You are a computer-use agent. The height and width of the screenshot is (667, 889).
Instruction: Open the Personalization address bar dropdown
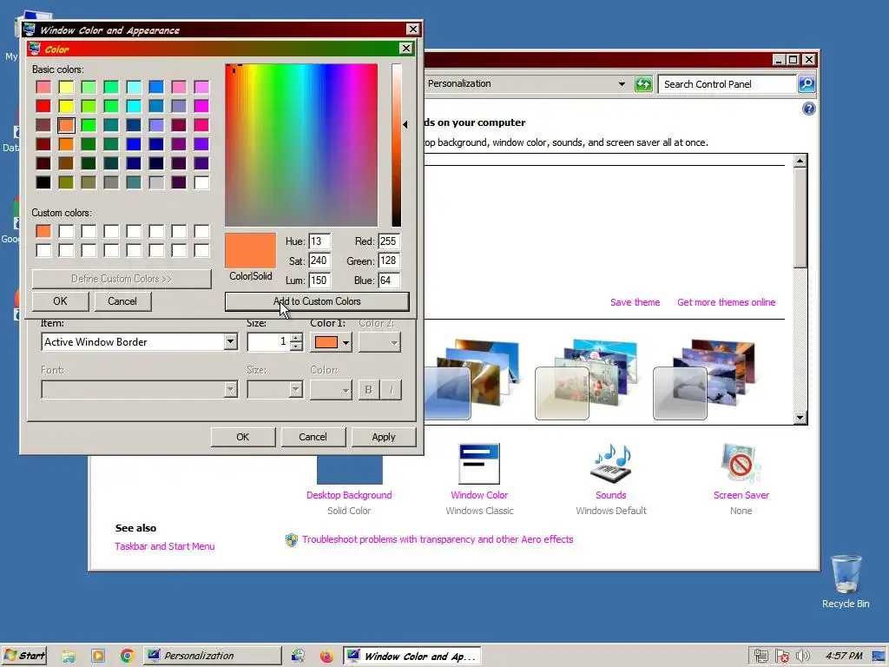point(622,84)
